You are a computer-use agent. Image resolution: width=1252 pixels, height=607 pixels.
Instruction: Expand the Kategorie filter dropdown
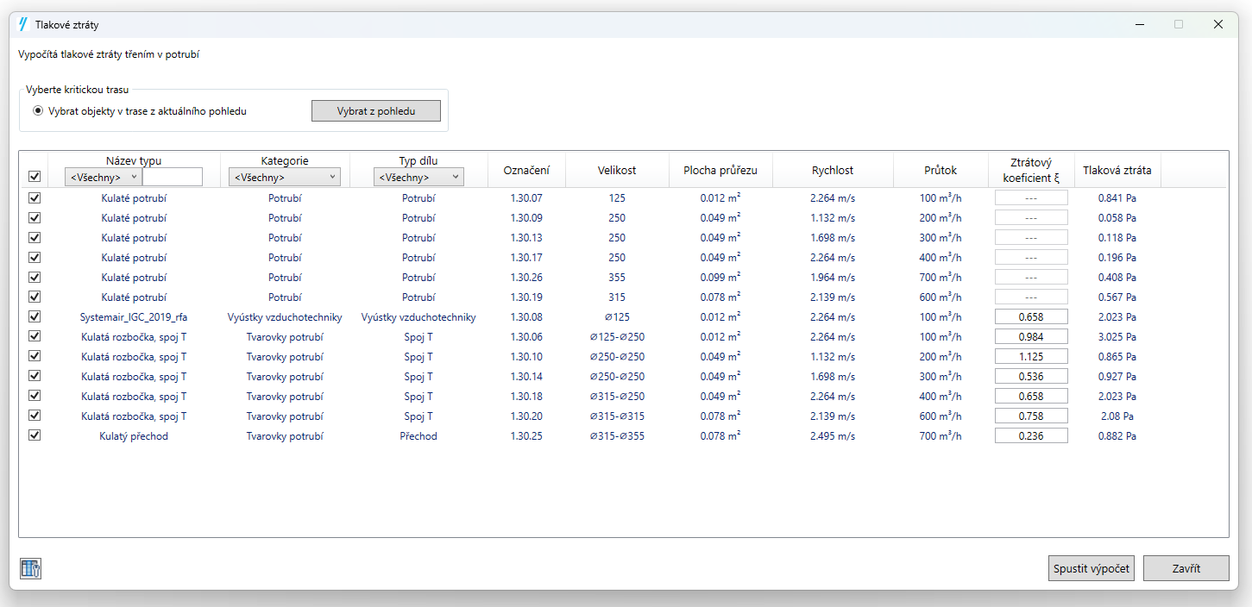point(285,178)
